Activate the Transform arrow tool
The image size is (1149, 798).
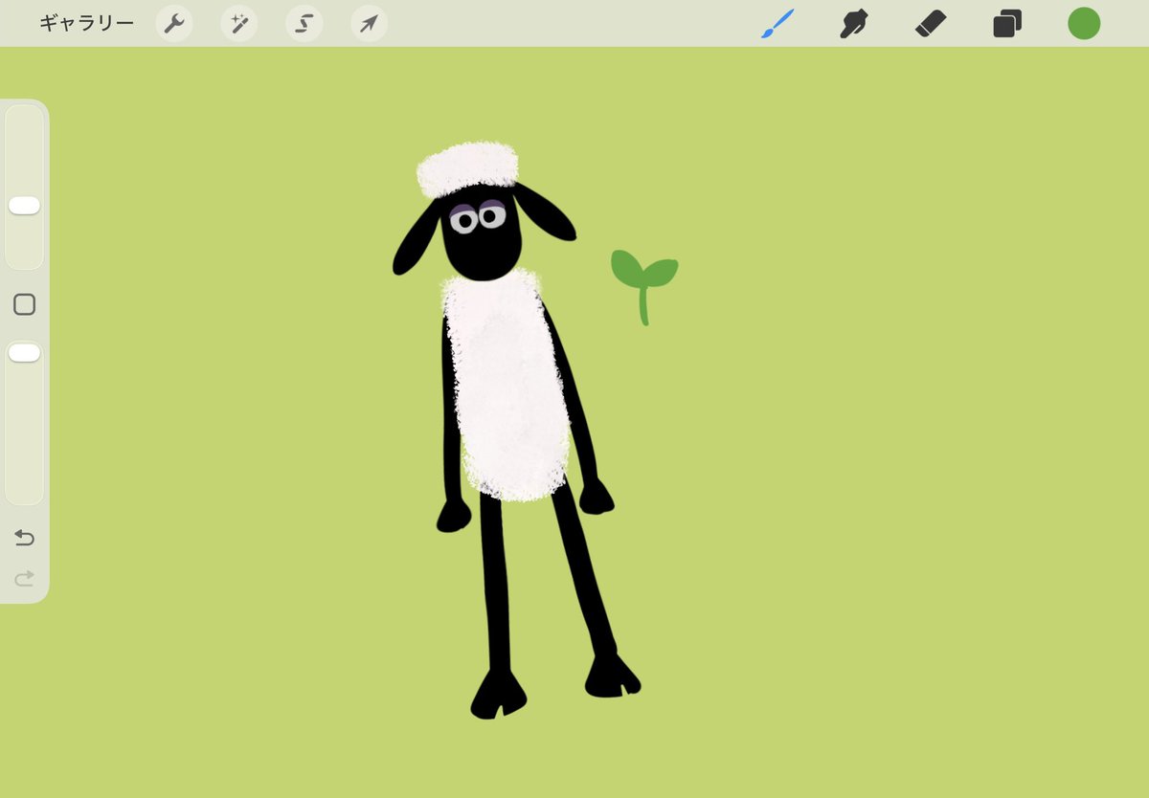point(369,24)
